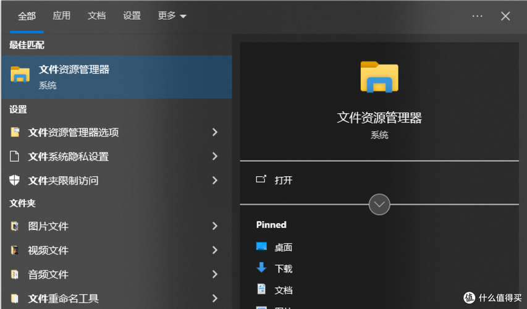Open the pinned 文档 shortcut
Viewport: 527px width, 309px height.
click(x=284, y=290)
